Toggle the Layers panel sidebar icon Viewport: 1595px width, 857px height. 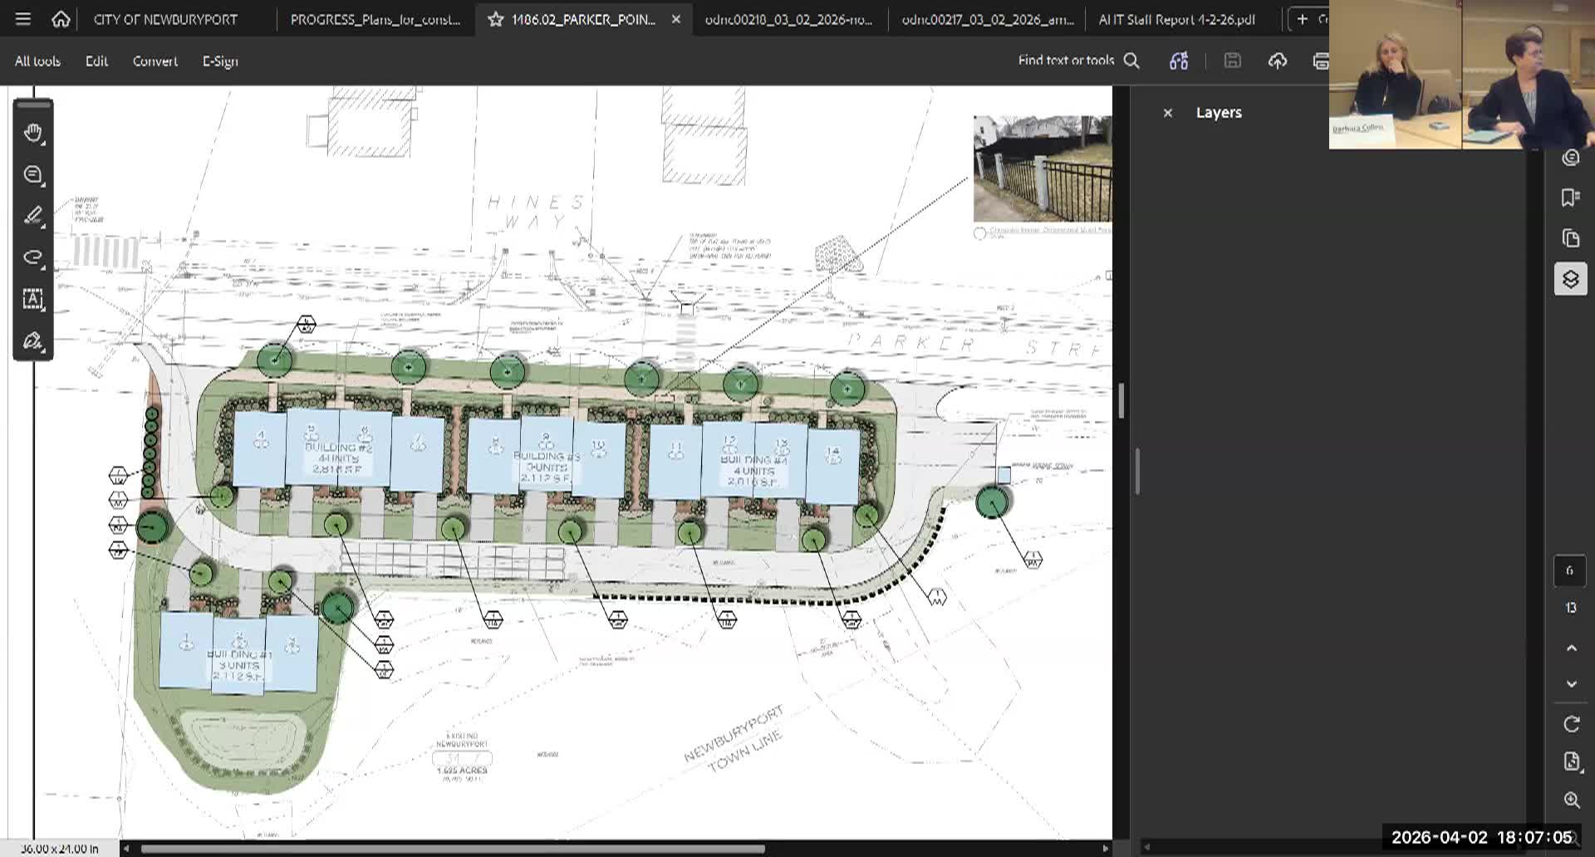tap(1571, 279)
